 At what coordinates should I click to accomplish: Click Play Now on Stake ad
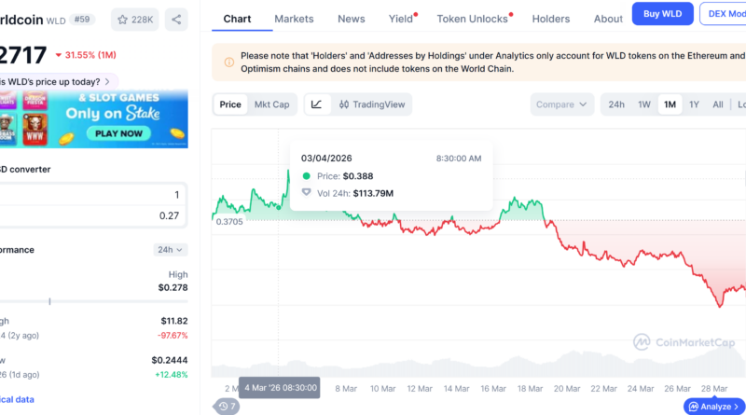(x=119, y=133)
